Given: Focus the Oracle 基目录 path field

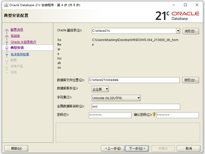Looking at the screenshot, I should coord(134,31).
